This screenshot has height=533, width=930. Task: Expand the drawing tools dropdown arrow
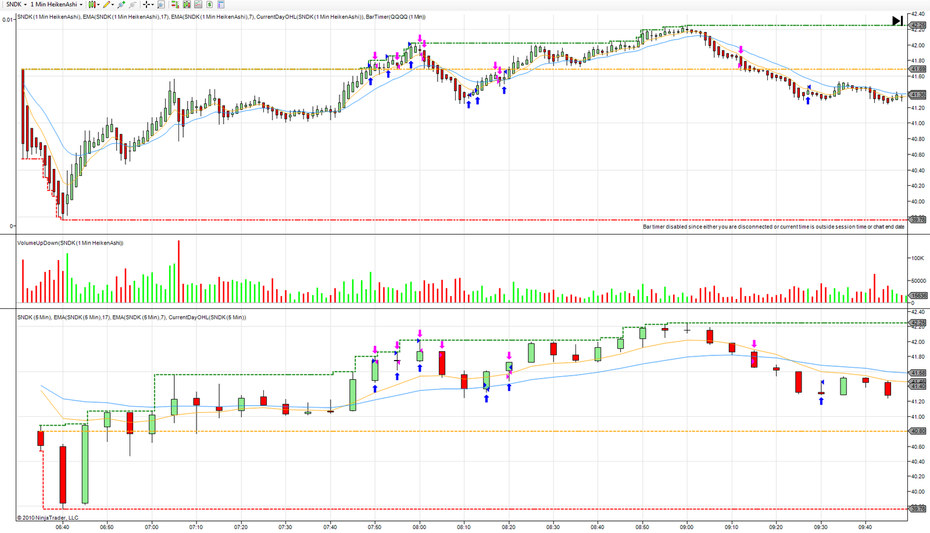113,5
